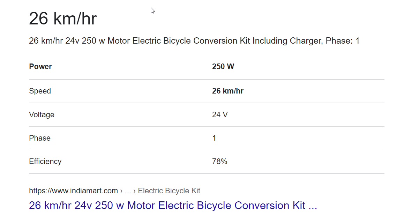Click the breadcrumb ellipsis after indiamart.com
The height and width of the screenshot is (216, 404).
point(128,191)
